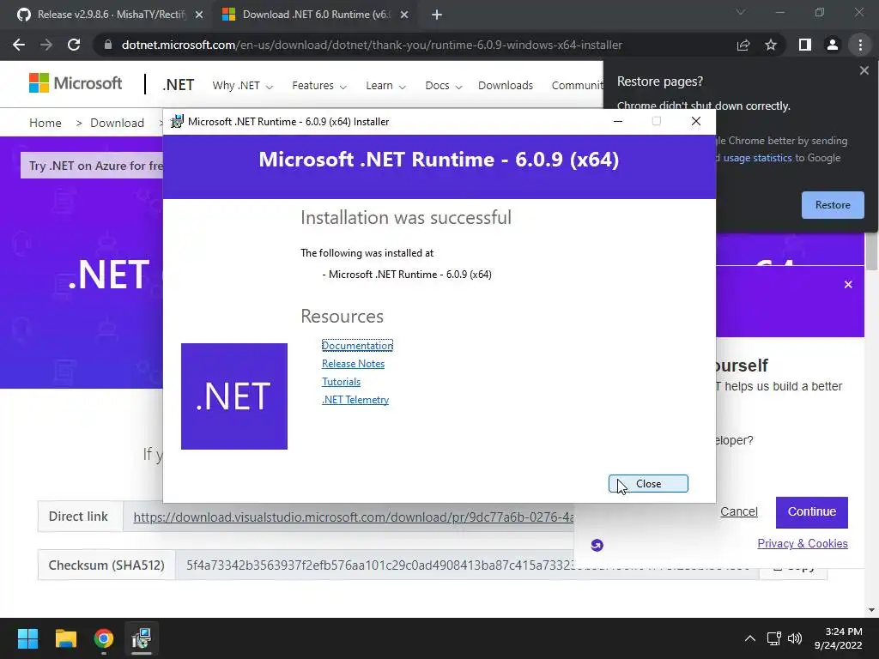Click the Restore button in Chrome popup
Screen dimensions: 879x659
point(833,205)
